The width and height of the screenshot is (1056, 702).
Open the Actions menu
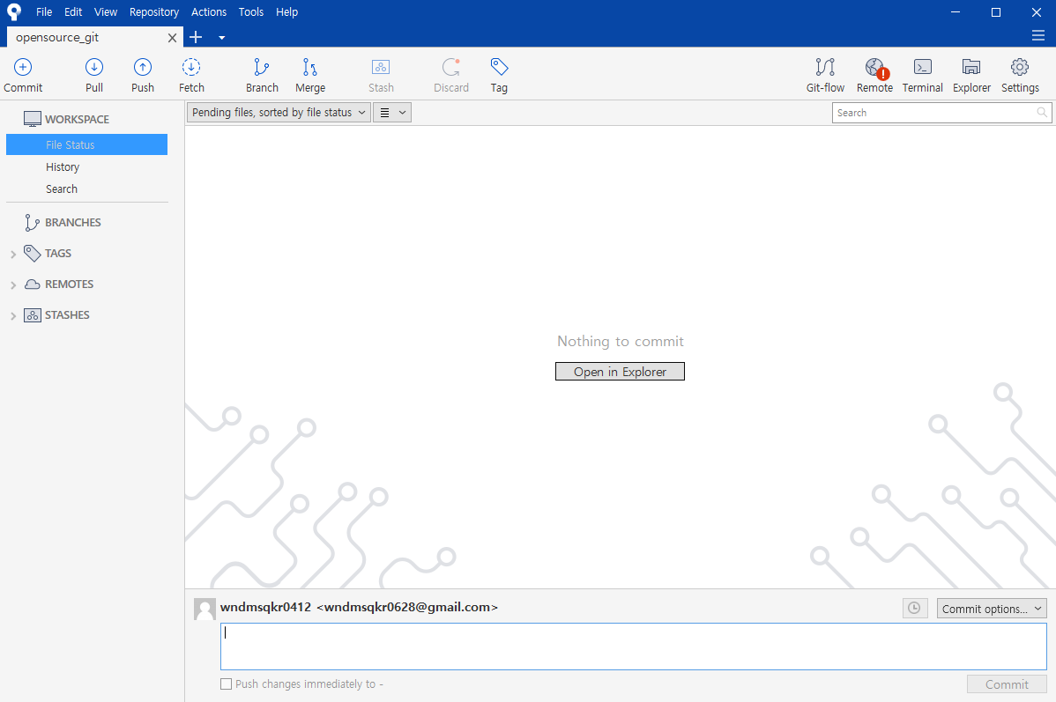209,12
